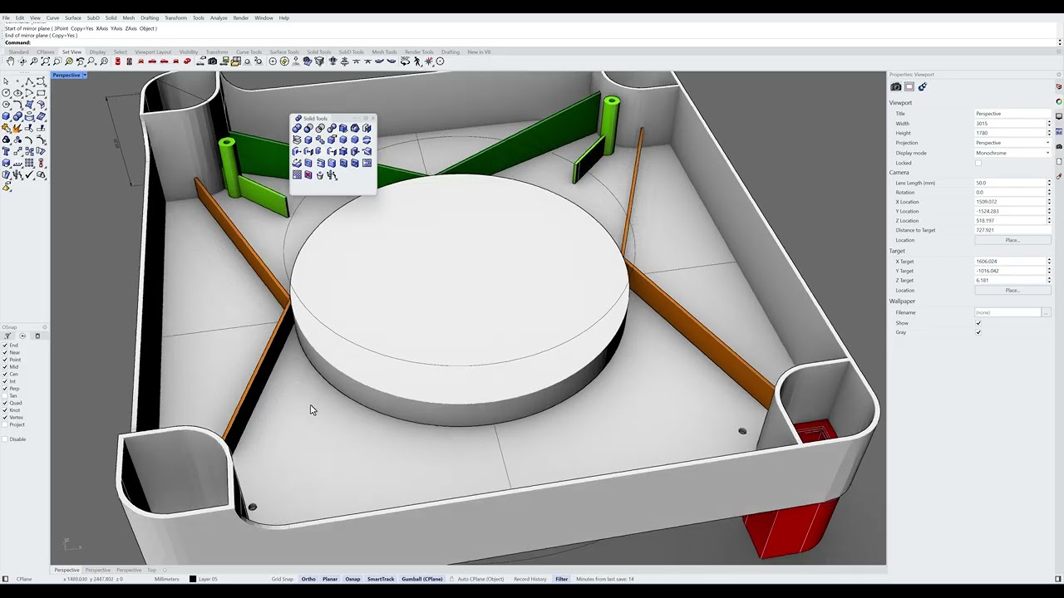Click the camera icon in Properties panel
1064x598 pixels.
pos(895,87)
